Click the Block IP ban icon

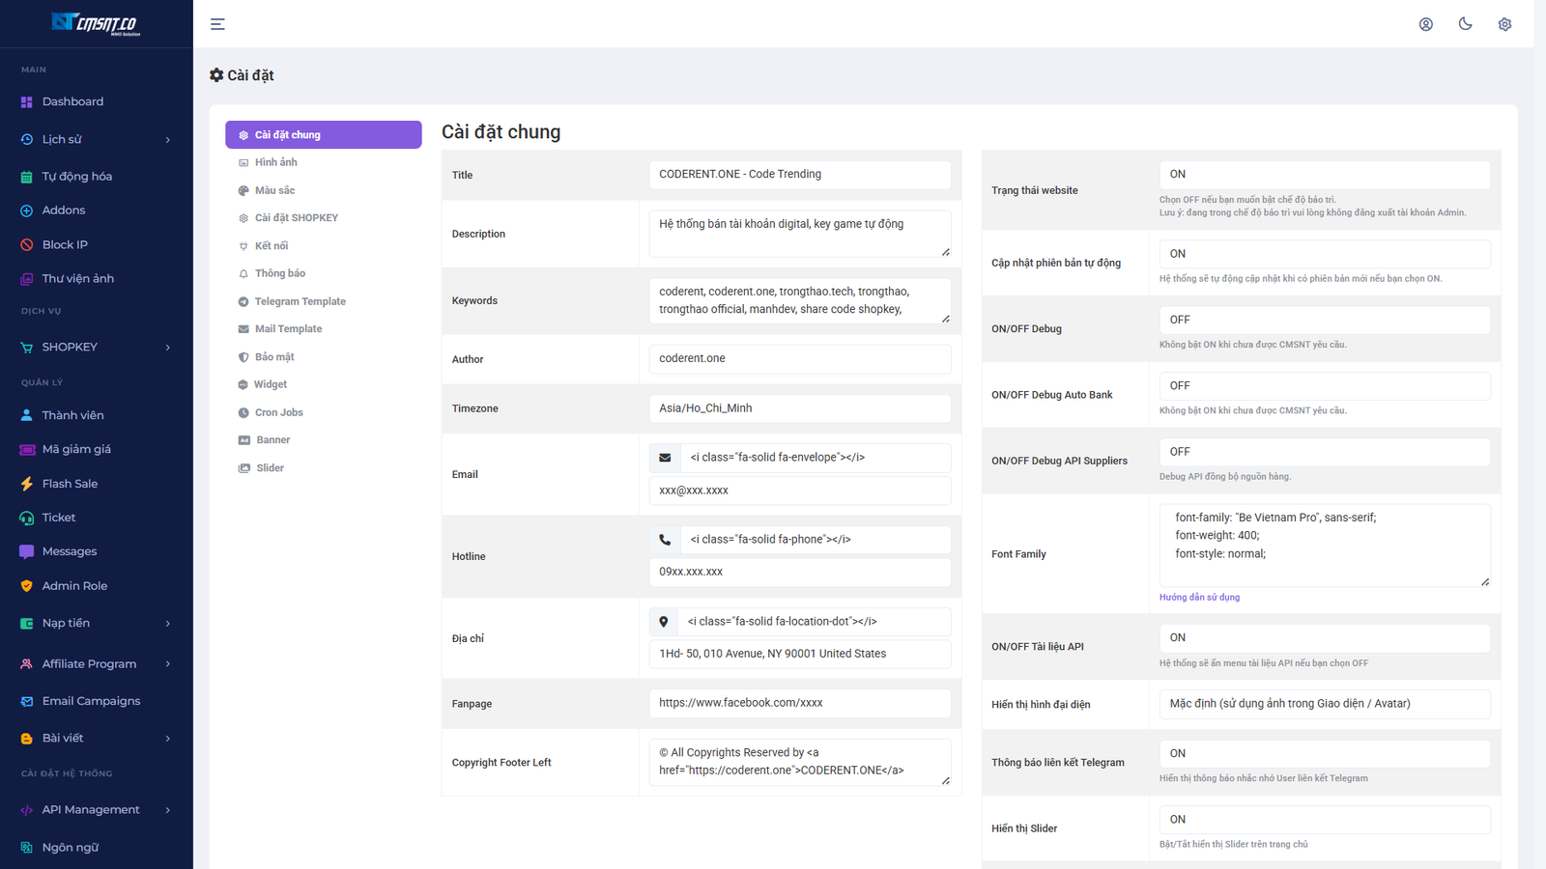coord(27,245)
